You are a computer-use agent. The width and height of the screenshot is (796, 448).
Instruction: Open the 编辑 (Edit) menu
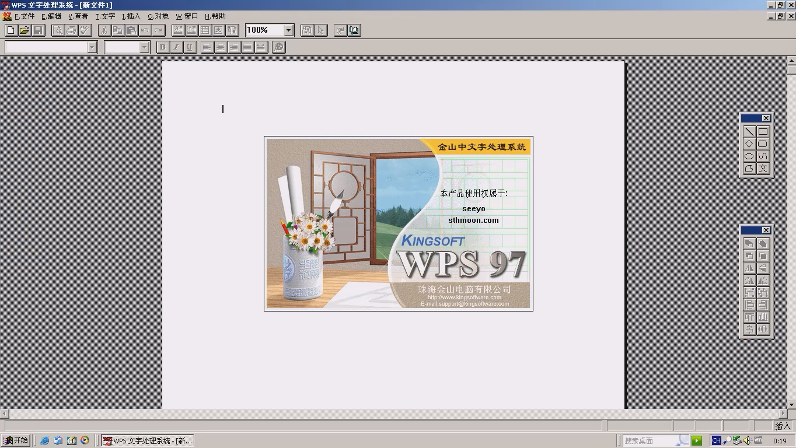[x=51, y=16]
